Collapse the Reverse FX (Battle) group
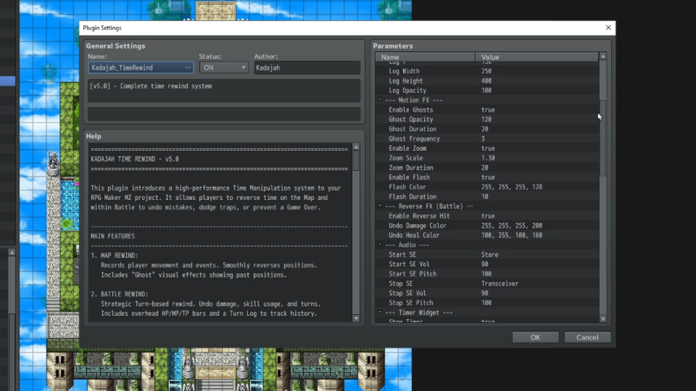This screenshot has height=391, width=696. click(380, 206)
